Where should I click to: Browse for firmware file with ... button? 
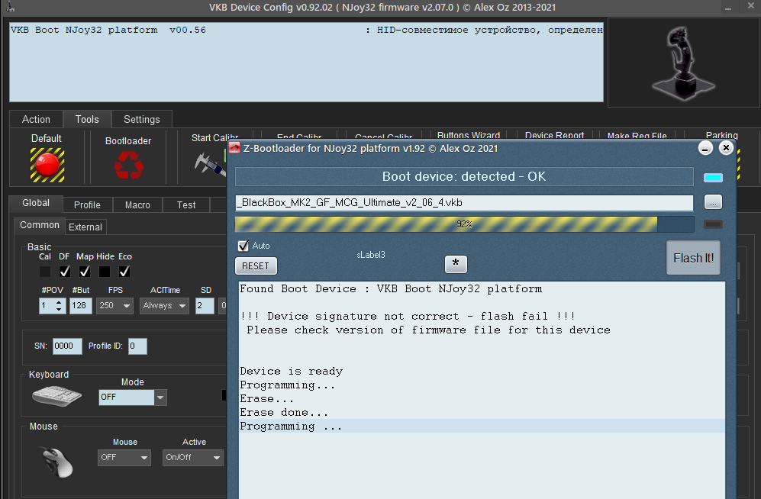712,202
